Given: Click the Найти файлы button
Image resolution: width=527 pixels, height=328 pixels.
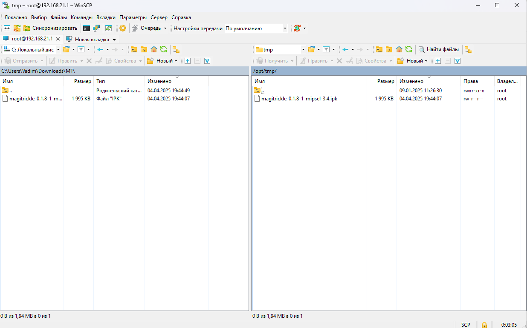Looking at the screenshot, I should [x=439, y=49].
